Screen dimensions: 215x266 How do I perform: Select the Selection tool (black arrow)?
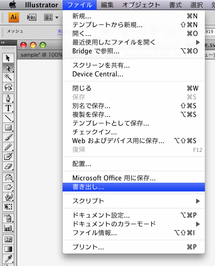8,58
